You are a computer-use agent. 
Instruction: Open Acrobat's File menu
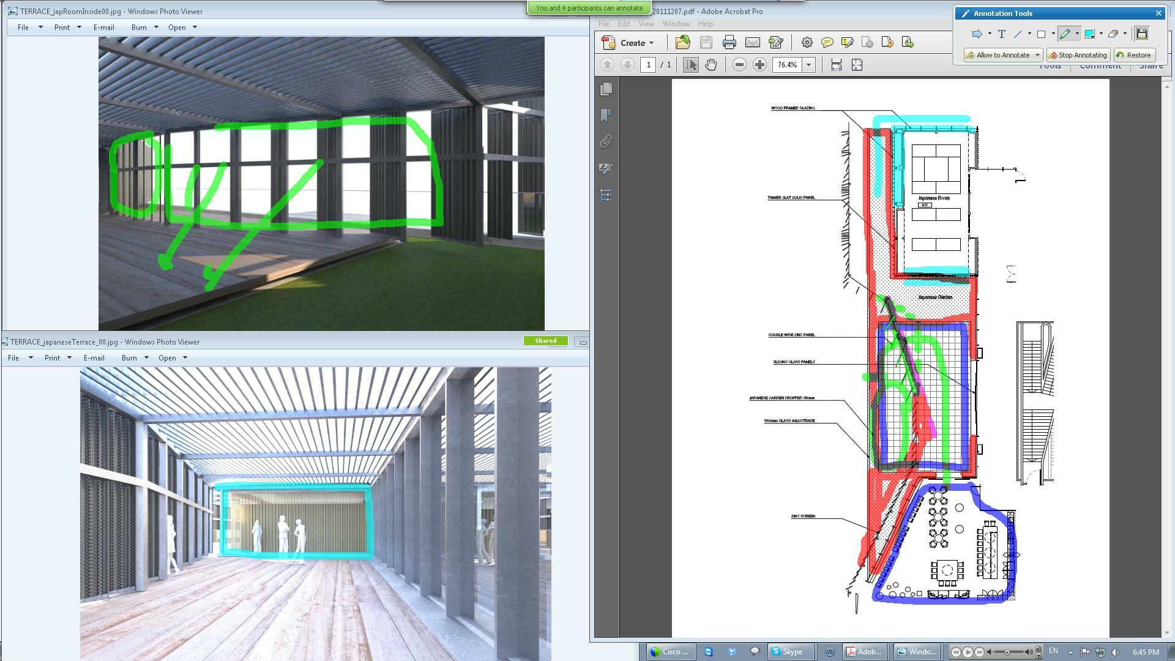tap(603, 24)
